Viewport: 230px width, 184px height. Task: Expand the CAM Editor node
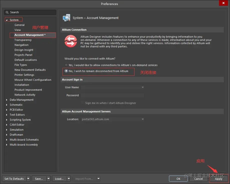(x=6, y=125)
